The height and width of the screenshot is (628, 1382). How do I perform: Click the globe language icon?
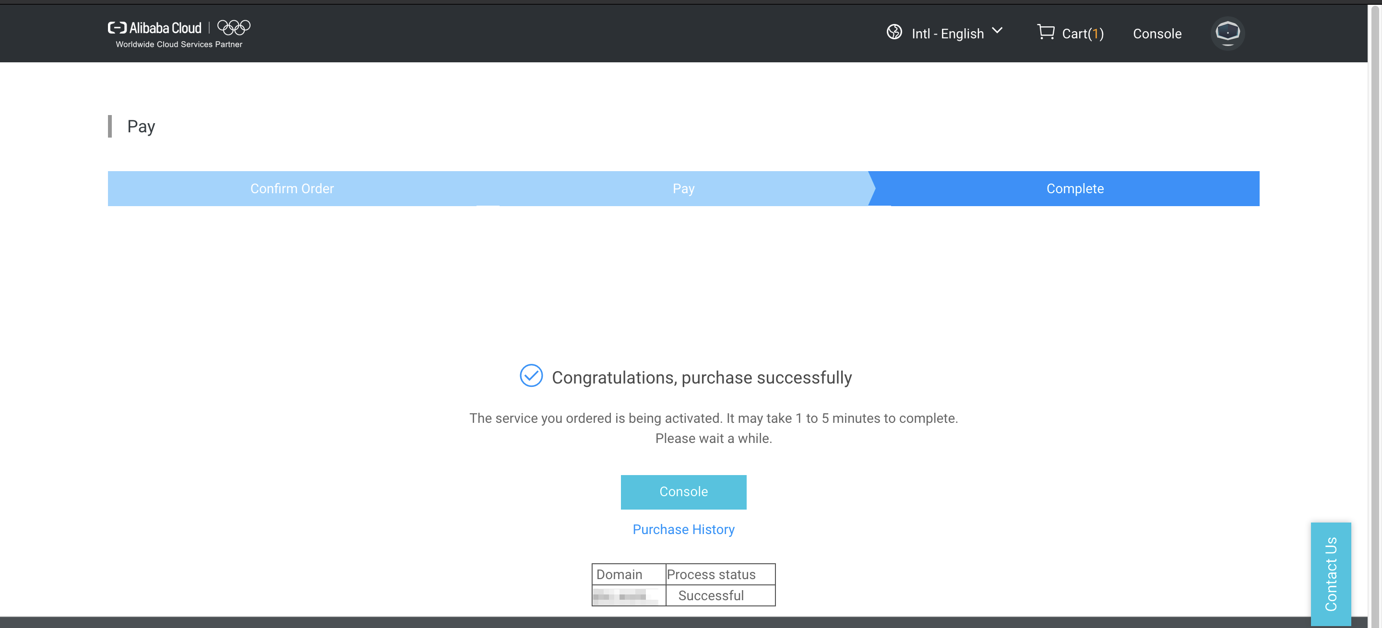pyautogui.click(x=894, y=32)
